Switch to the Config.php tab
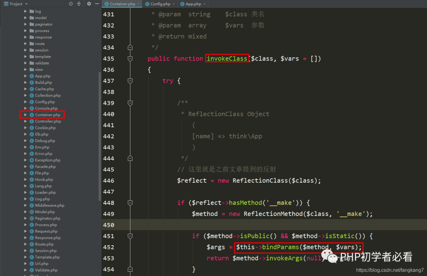The height and width of the screenshot is (276, 427). pyautogui.click(x=160, y=4)
